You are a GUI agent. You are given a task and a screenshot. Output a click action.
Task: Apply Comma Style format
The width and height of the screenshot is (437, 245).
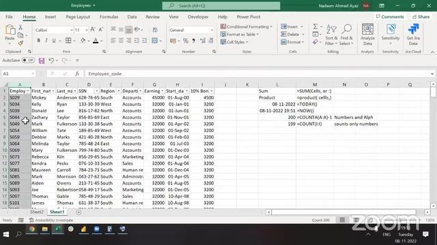pyautogui.click(x=193, y=41)
